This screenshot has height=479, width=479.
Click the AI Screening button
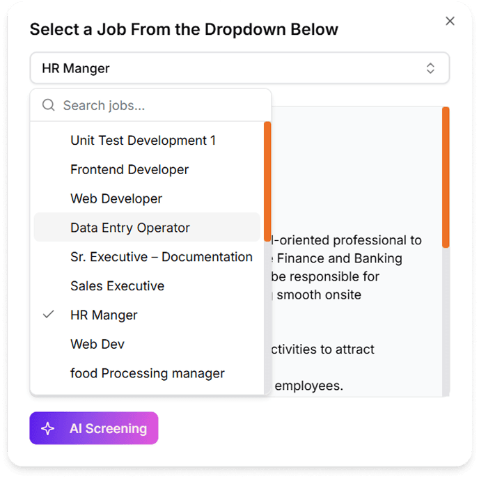pyautogui.click(x=94, y=429)
